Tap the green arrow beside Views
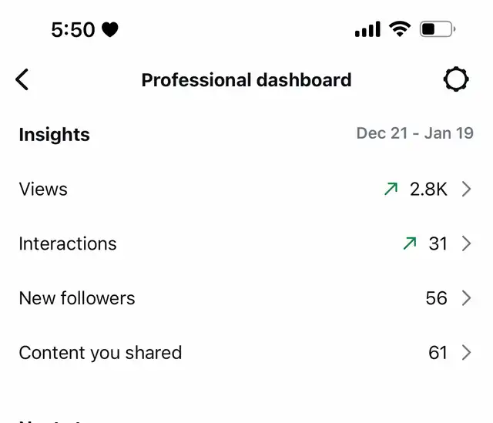Screen dimensions: 493x423 click(x=391, y=189)
